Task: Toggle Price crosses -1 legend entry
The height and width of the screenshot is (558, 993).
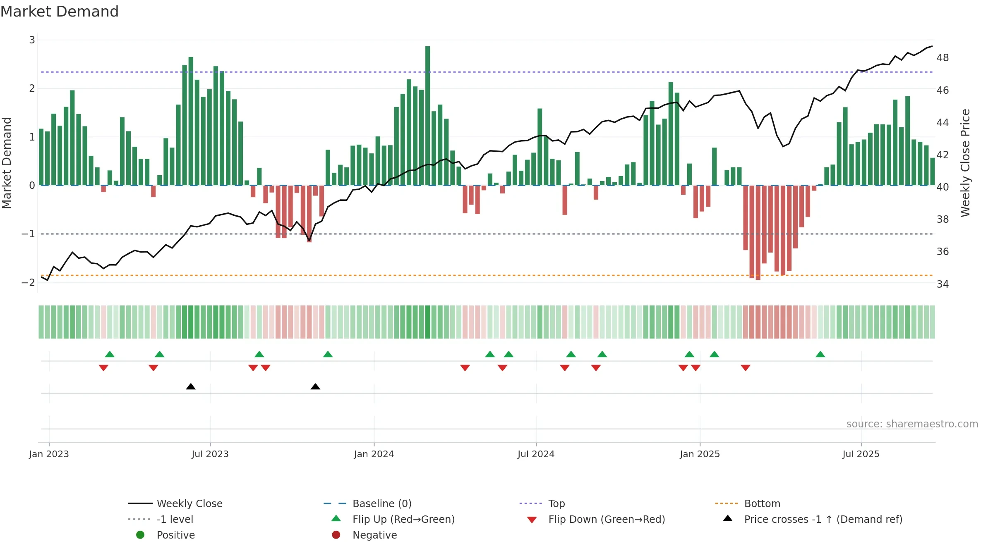Action: (x=812, y=519)
